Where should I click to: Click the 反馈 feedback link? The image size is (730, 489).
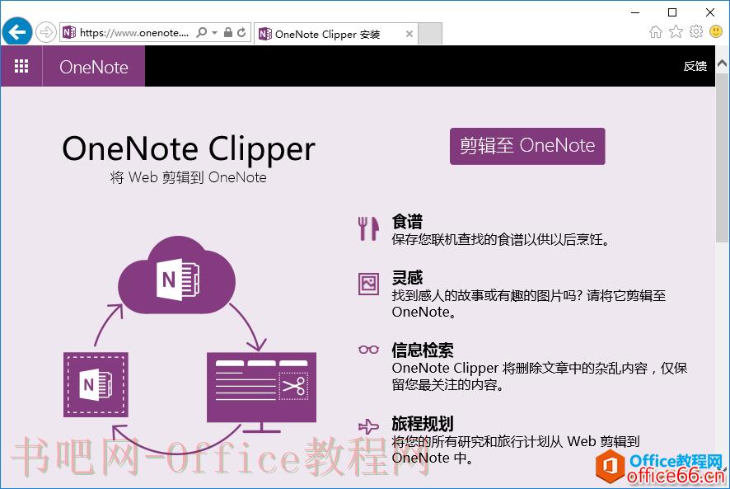click(x=695, y=66)
